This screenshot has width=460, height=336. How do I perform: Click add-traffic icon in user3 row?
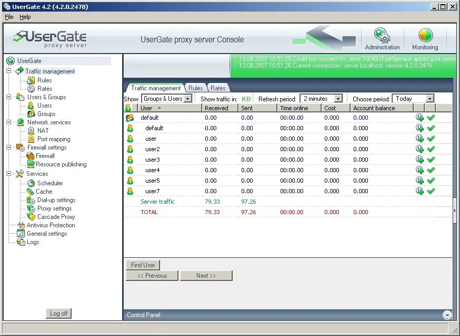point(420,160)
